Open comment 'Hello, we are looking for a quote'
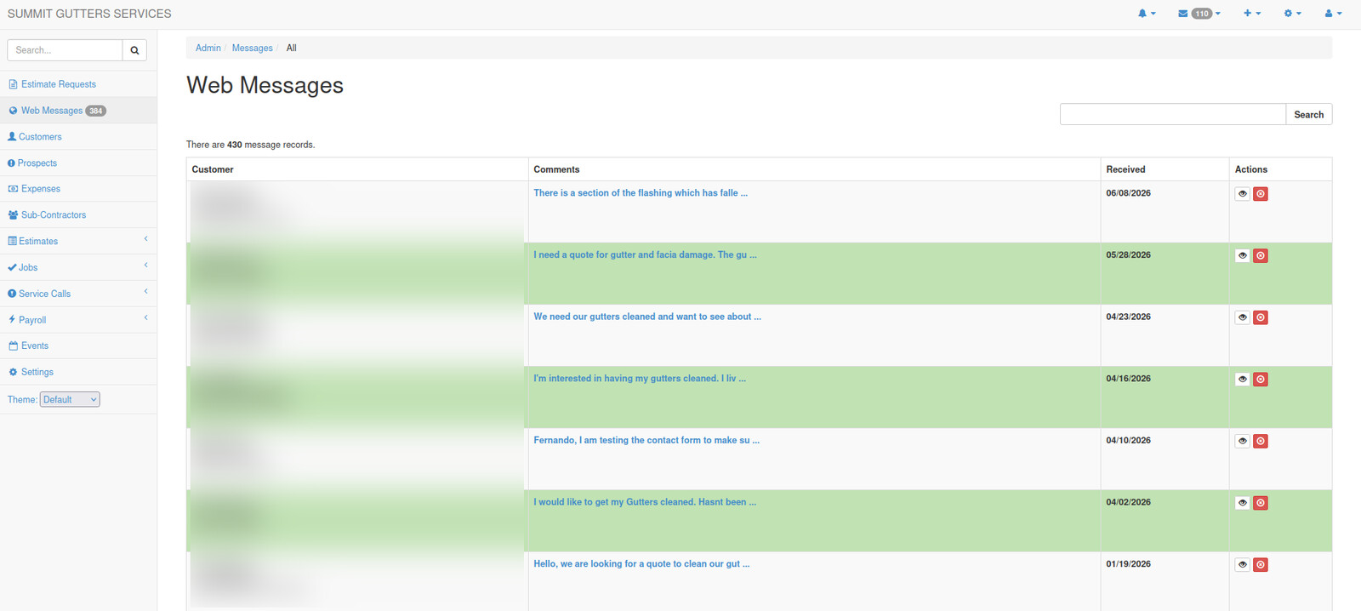The image size is (1361, 611). pyautogui.click(x=641, y=563)
